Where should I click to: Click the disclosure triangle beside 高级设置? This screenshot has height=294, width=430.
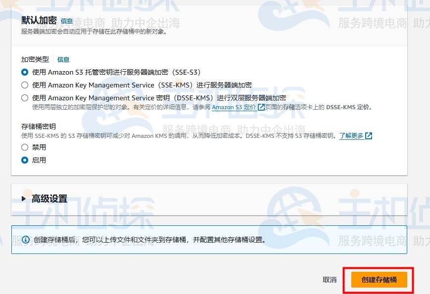23,198
